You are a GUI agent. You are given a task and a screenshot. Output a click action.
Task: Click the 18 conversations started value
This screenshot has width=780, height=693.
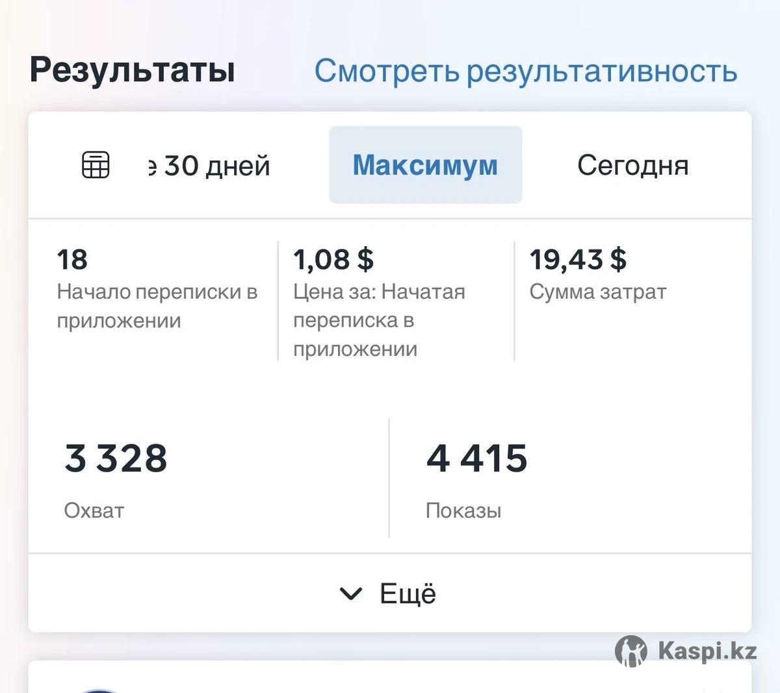(72, 260)
